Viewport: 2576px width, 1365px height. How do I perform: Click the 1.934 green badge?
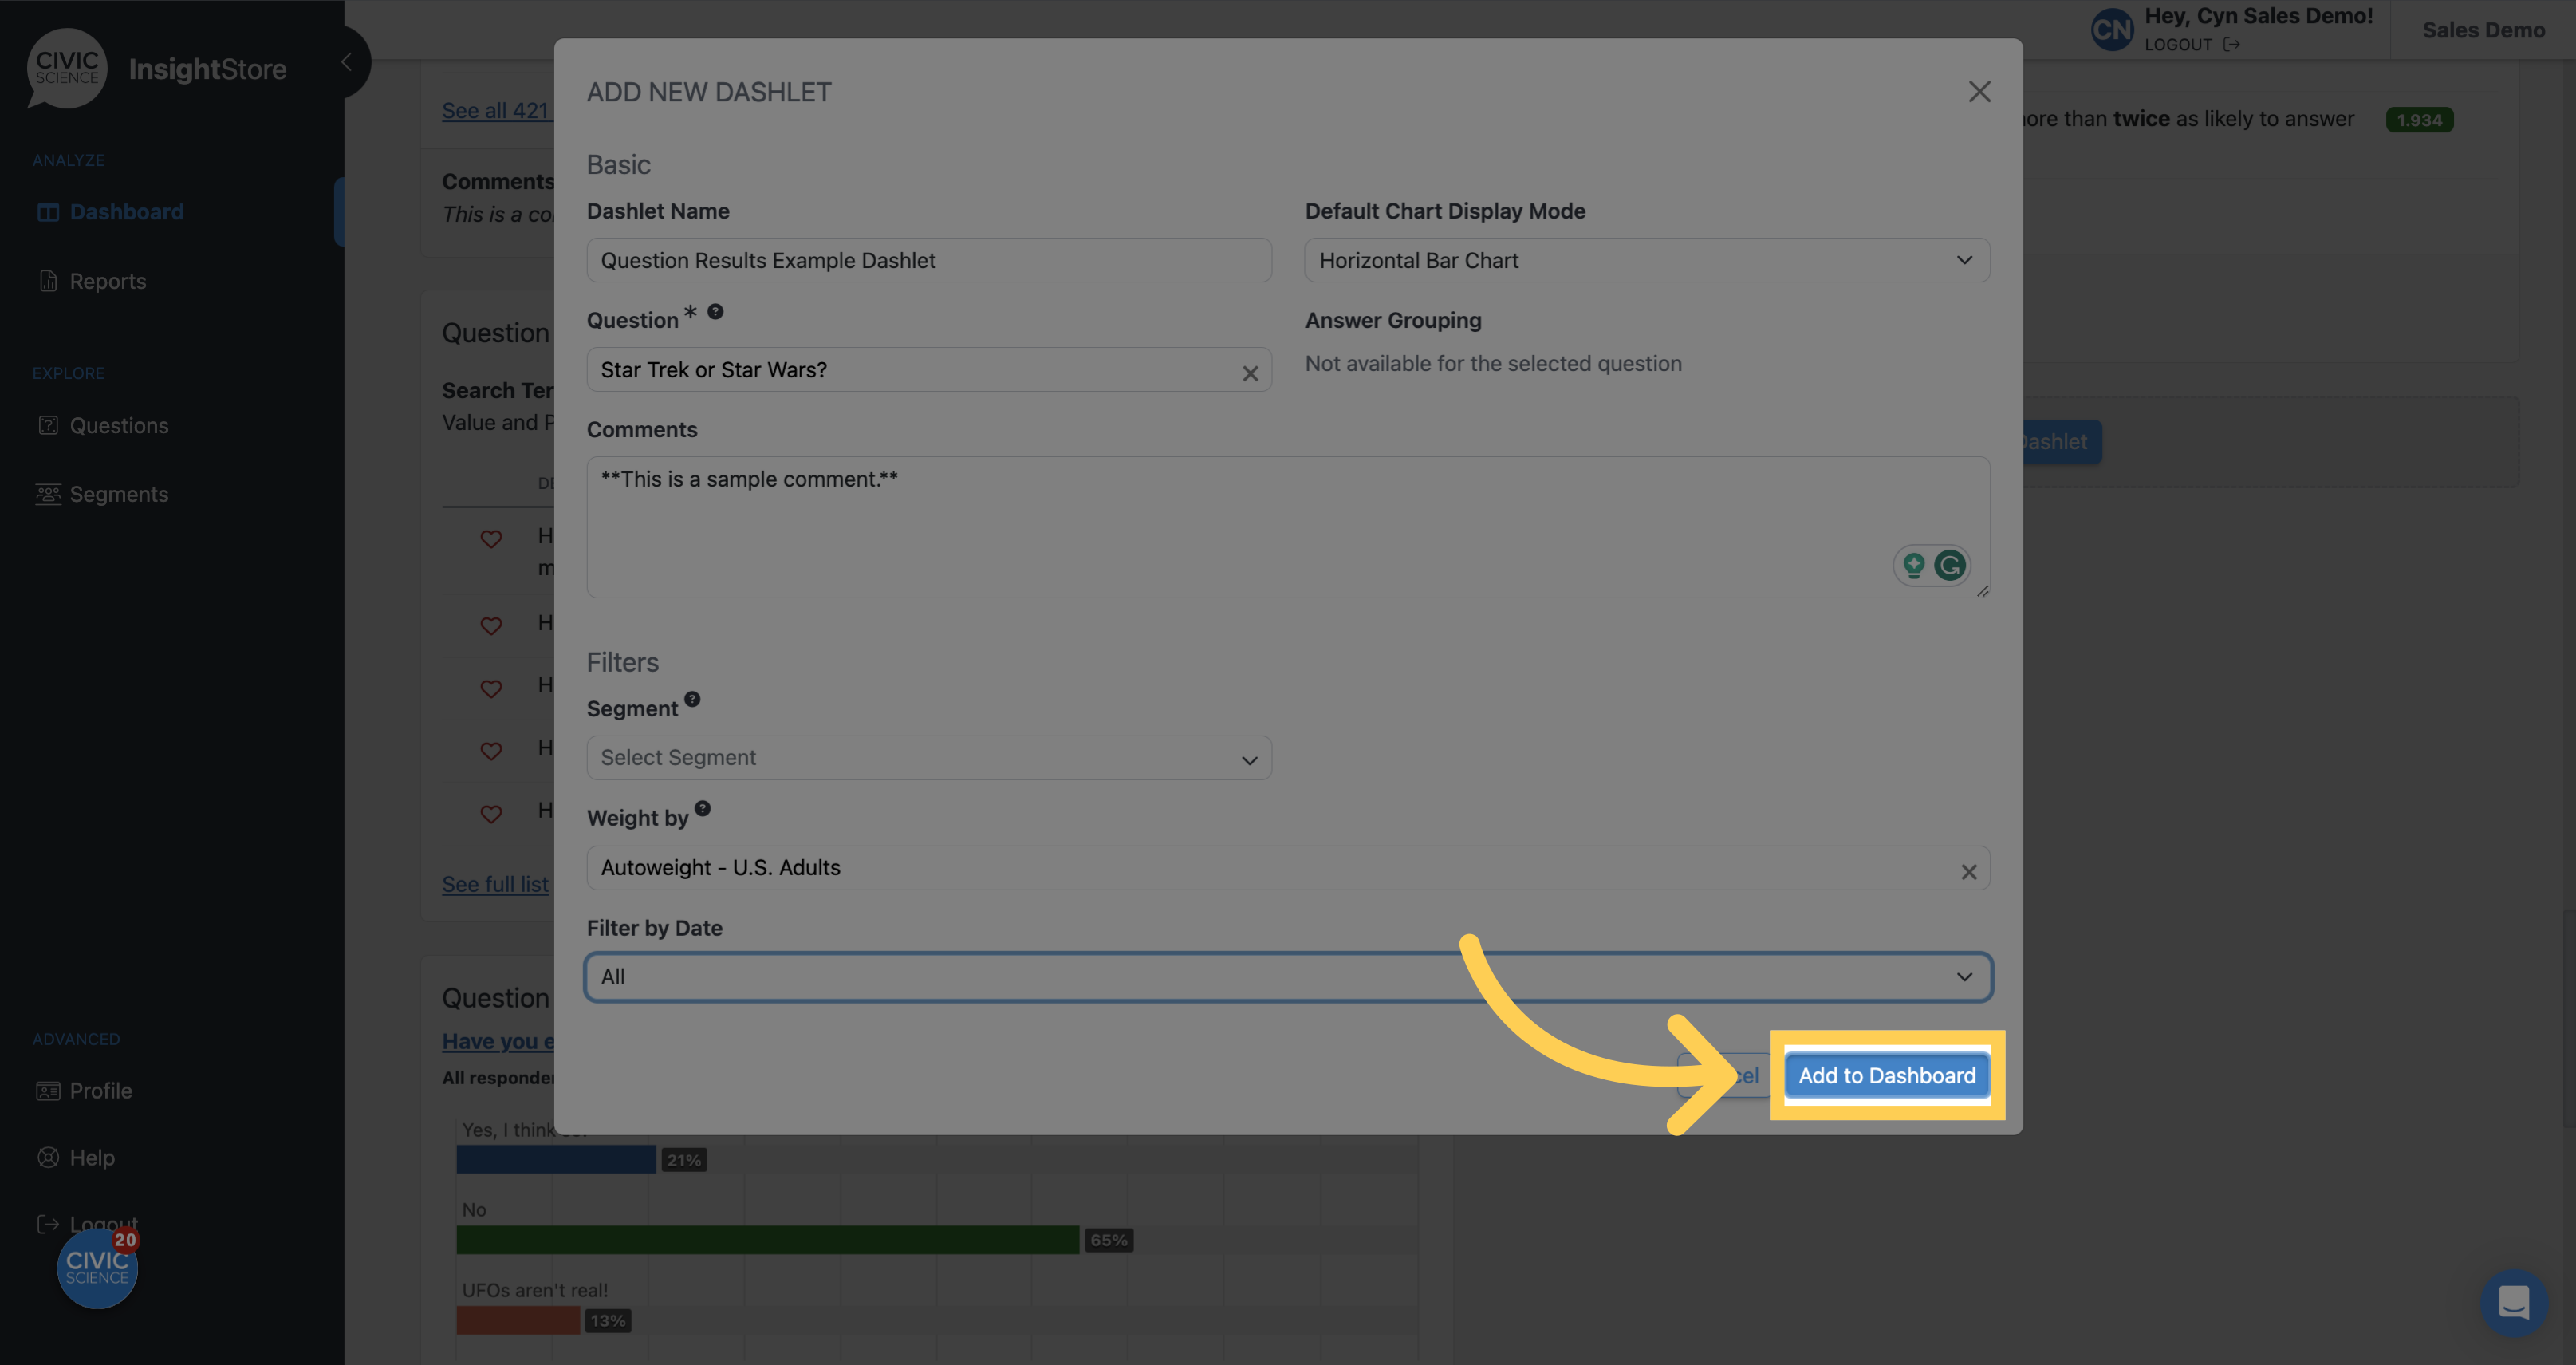[2419, 120]
